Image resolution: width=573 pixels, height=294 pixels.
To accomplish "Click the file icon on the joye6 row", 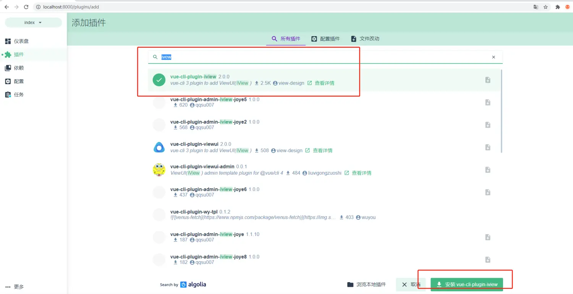I will [488, 192].
